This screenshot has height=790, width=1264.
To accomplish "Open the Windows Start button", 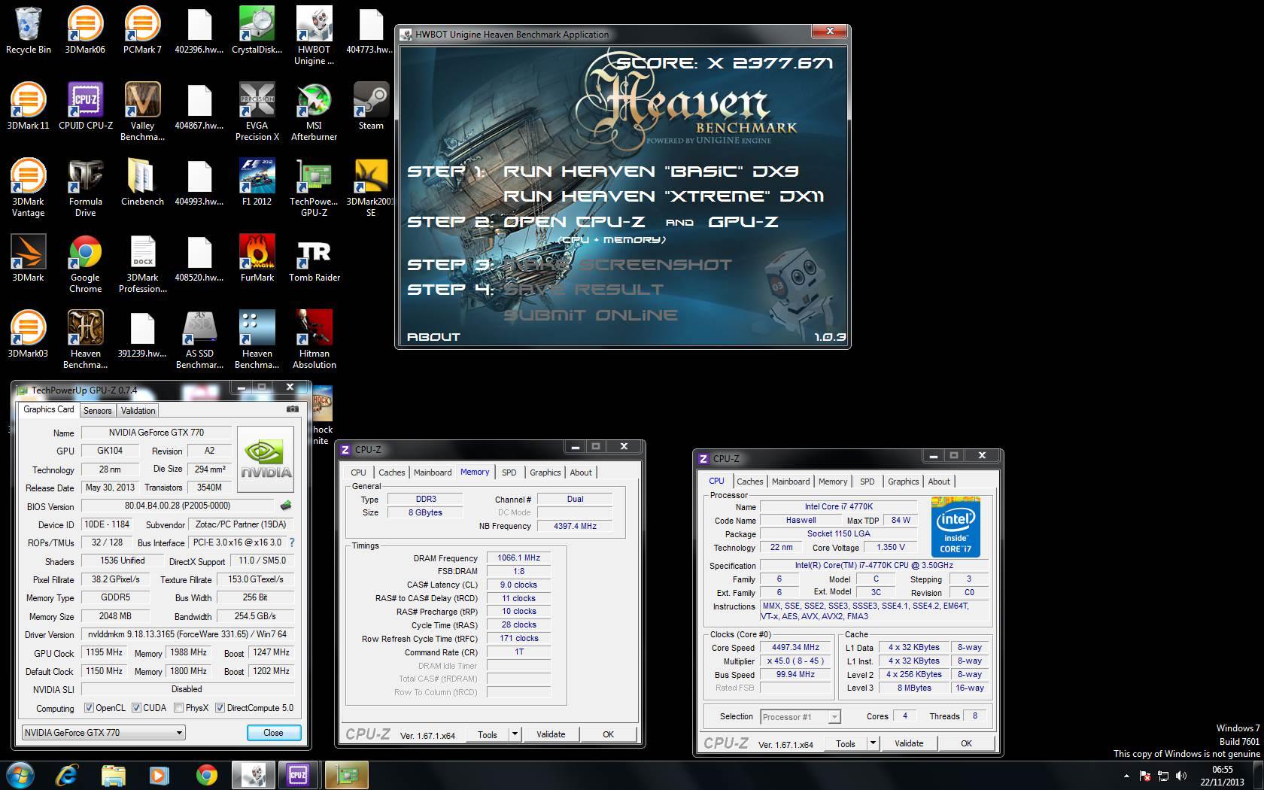I will [20, 775].
